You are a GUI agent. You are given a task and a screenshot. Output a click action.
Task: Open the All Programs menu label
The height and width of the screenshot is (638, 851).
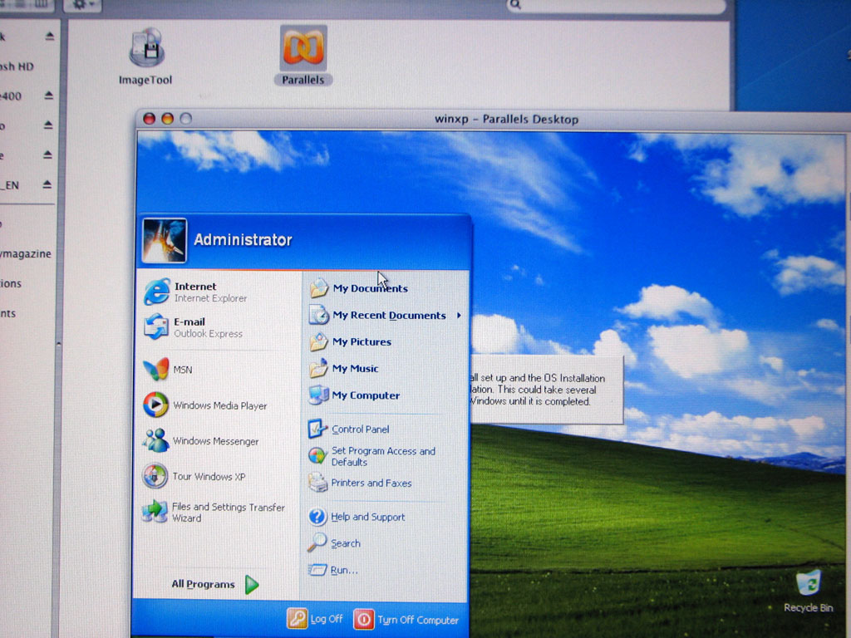tap(204, 584)
